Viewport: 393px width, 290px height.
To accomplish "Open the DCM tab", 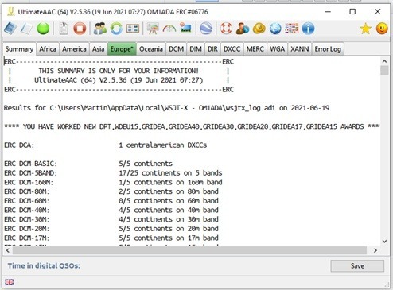I will click(x=176, y=49).
